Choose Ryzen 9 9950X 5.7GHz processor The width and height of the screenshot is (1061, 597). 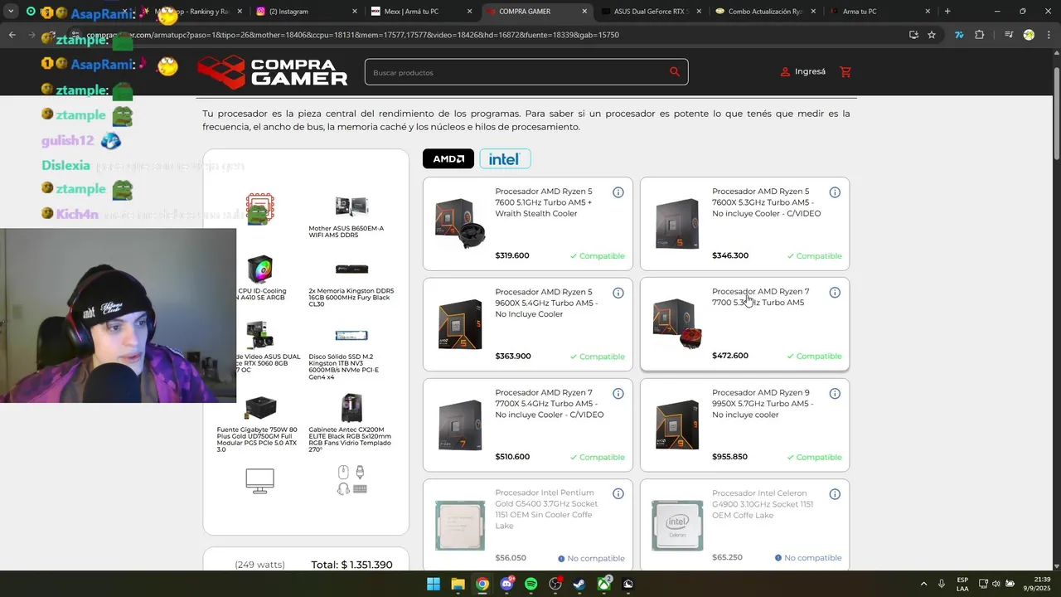[x=744, y=425]
